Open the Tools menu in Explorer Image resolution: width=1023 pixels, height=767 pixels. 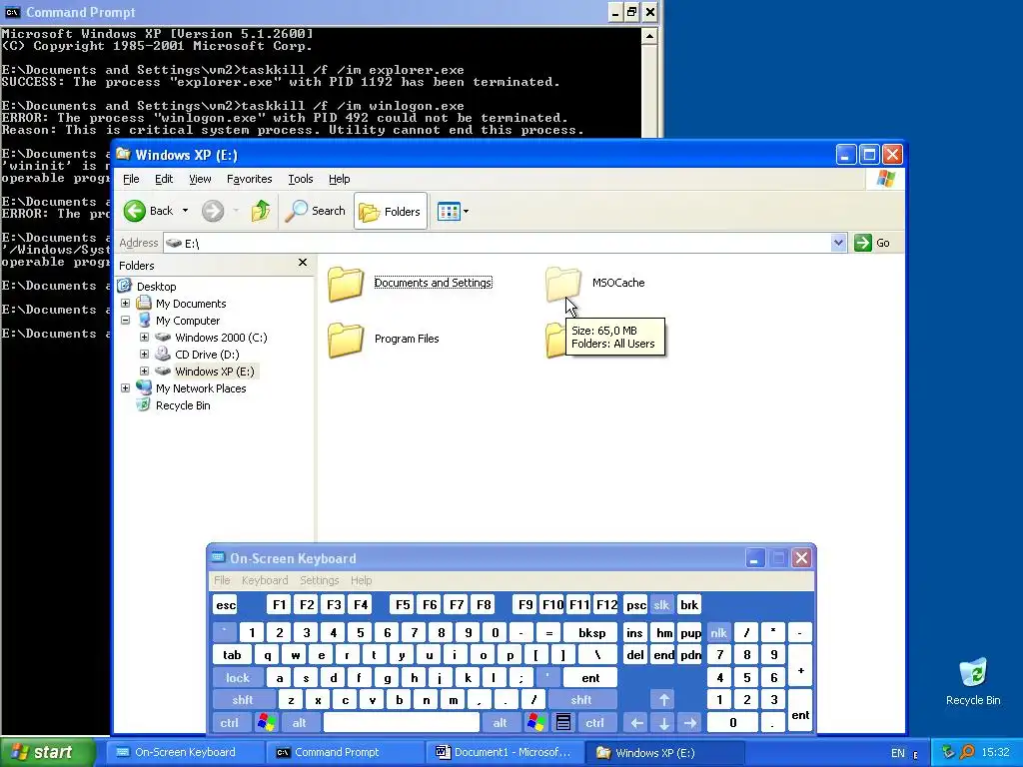point(300,179)
